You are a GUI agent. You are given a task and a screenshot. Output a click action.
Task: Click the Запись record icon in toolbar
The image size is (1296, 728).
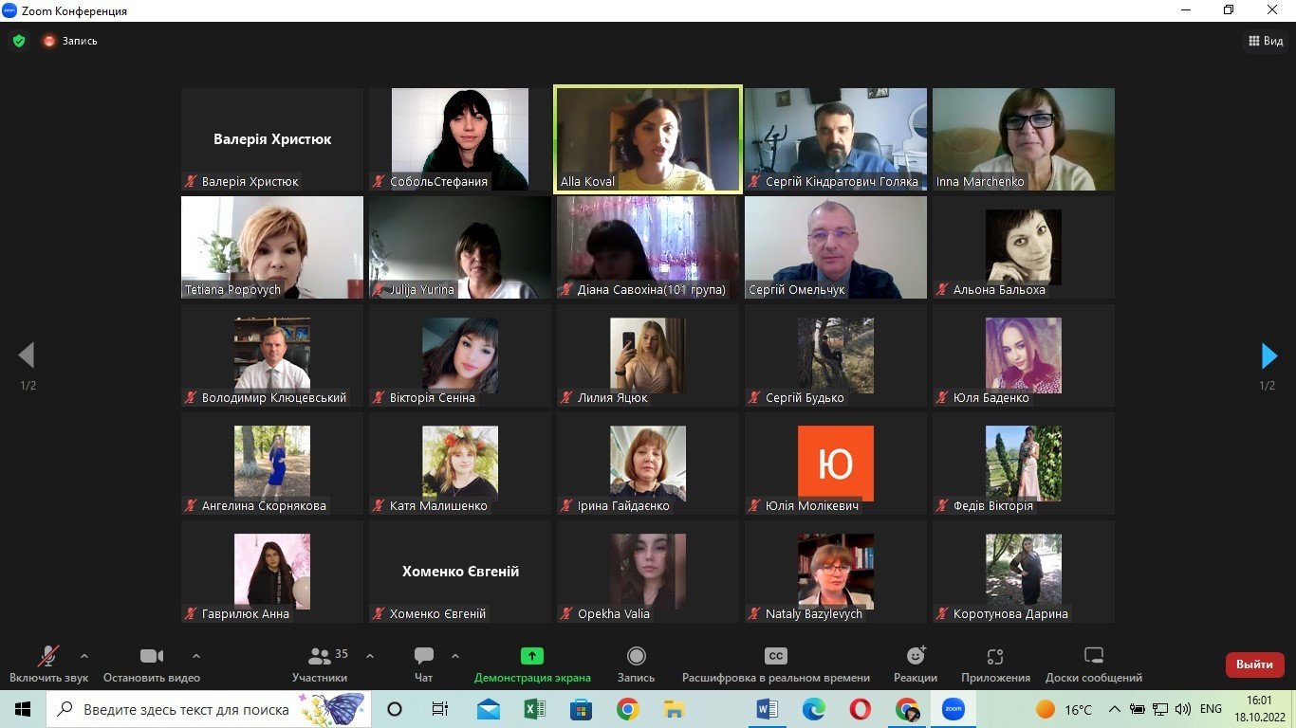pos(637,664)
